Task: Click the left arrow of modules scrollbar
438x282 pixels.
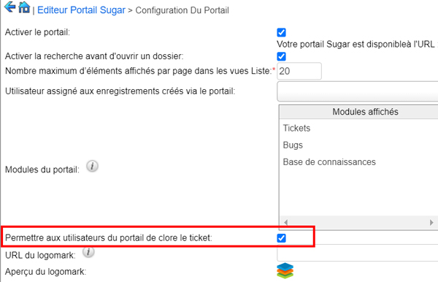Action: (285, 223)
